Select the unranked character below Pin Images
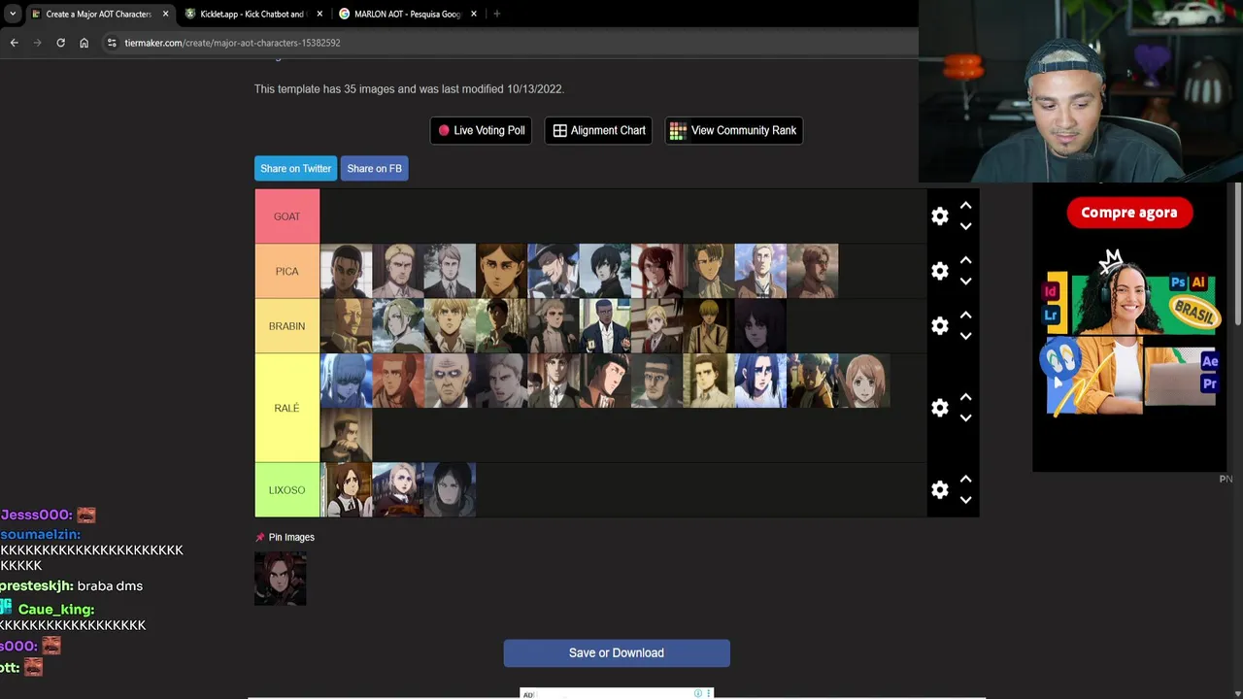 coord(281,579)
